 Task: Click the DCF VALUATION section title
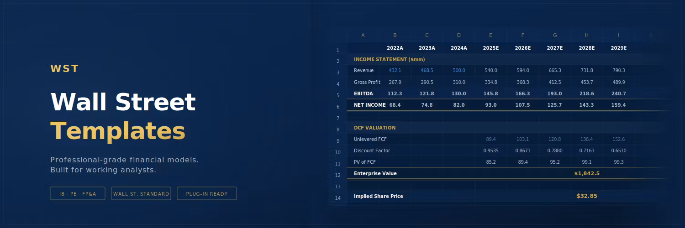coord(375,128)
